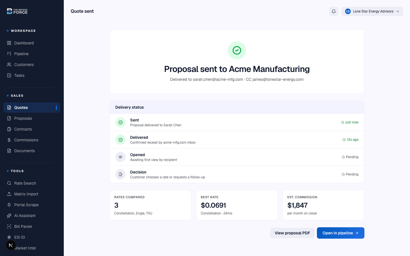The width and height of the screenshot is (410, 256).
Task: Click the Matrix Import upload icon
Action: 9,194
